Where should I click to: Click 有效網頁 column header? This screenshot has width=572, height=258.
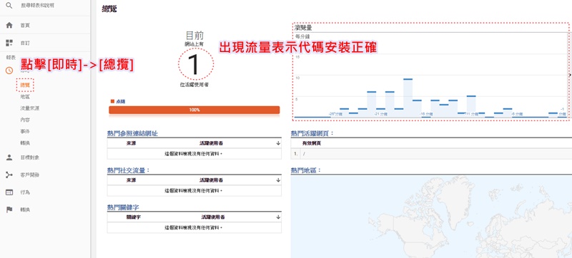pos(312,143)
